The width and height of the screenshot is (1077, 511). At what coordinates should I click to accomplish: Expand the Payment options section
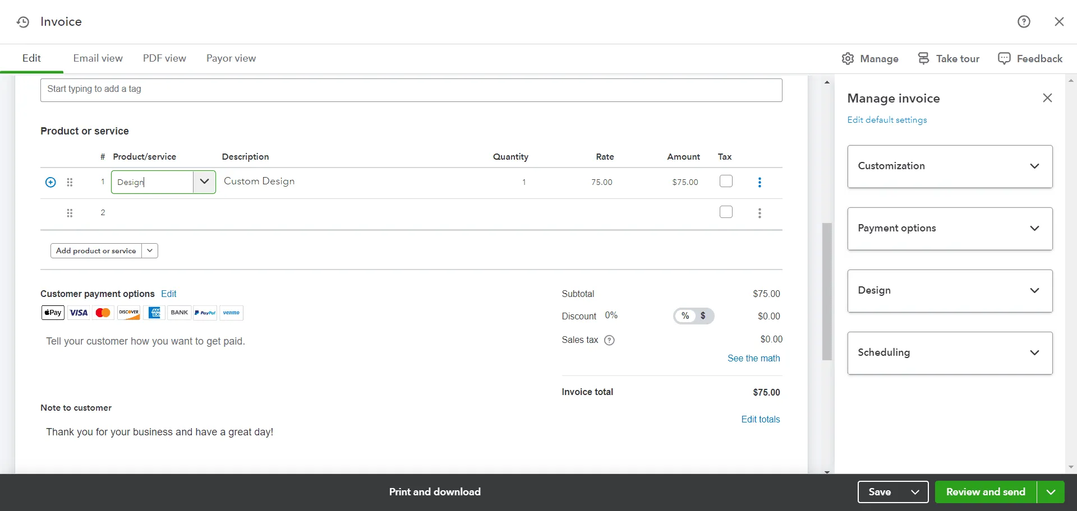[x=1035, y=228]
